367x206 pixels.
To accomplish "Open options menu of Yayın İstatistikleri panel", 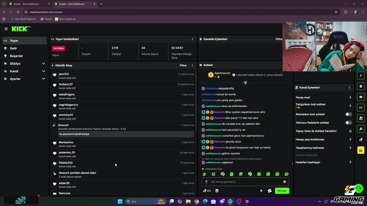I will pyautogui.click(x=192, y=39).
